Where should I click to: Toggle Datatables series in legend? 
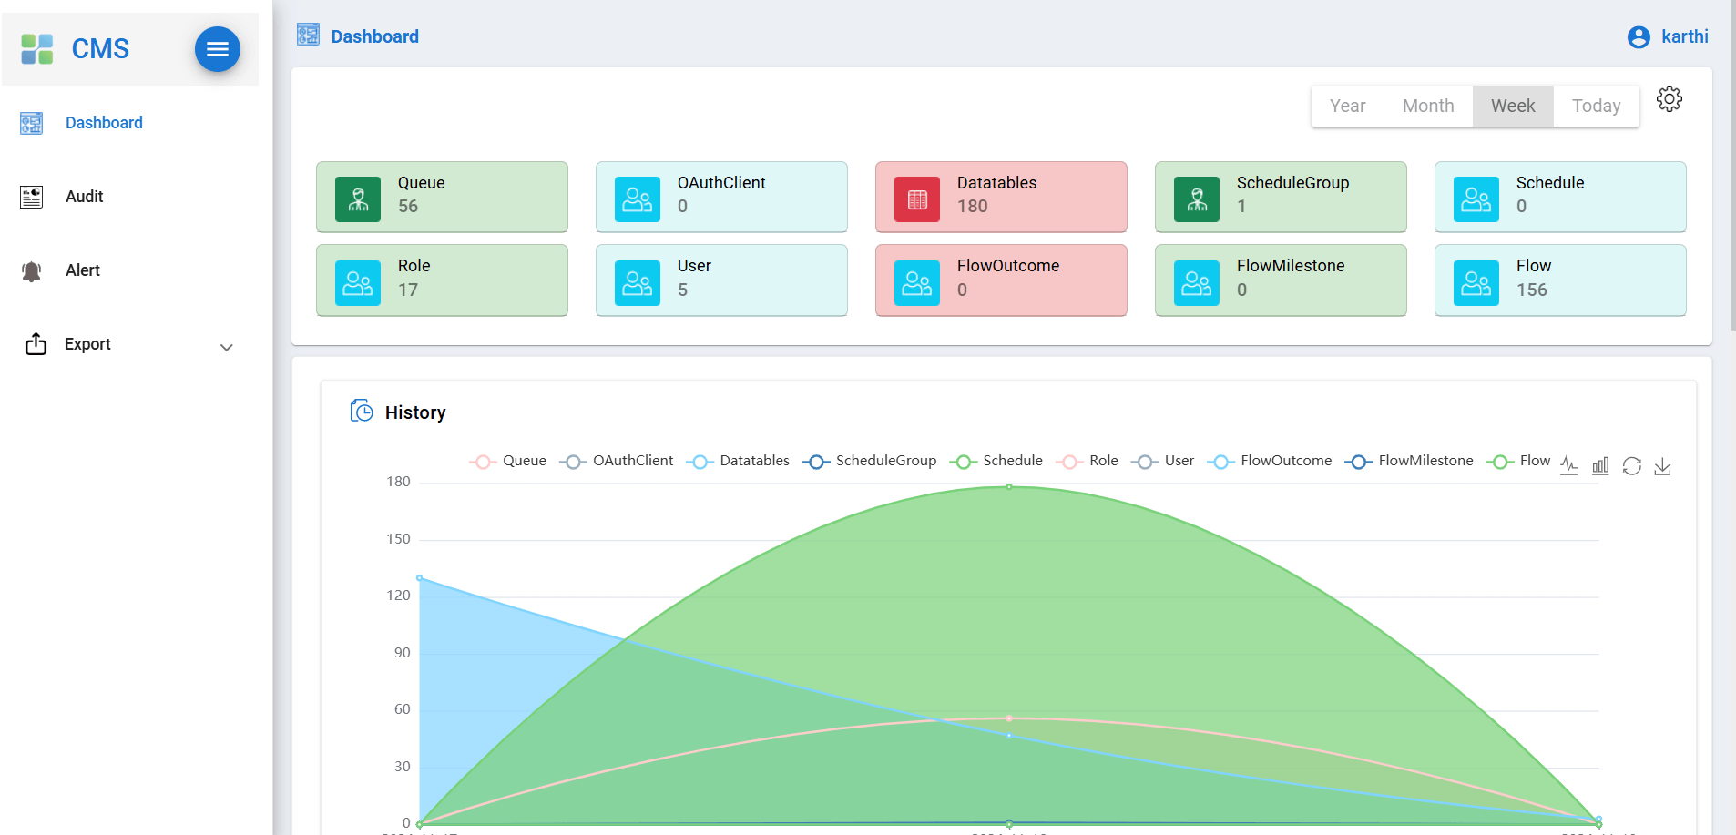coord(738,461)
